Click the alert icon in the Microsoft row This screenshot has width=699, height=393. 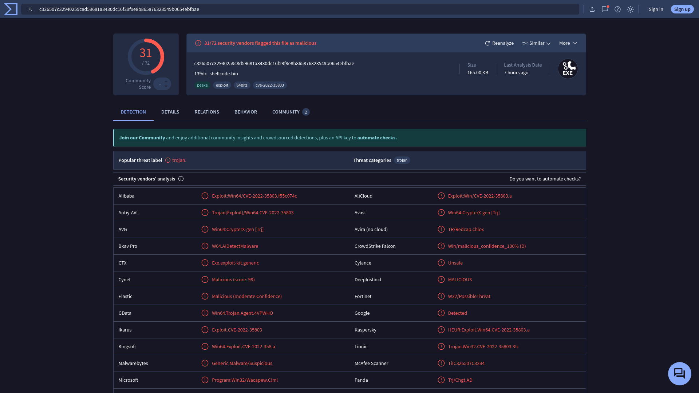[x=205, y=380]
